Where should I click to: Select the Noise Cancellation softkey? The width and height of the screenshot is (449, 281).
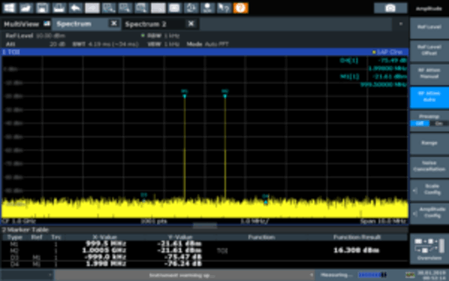[x=430, y=167]
